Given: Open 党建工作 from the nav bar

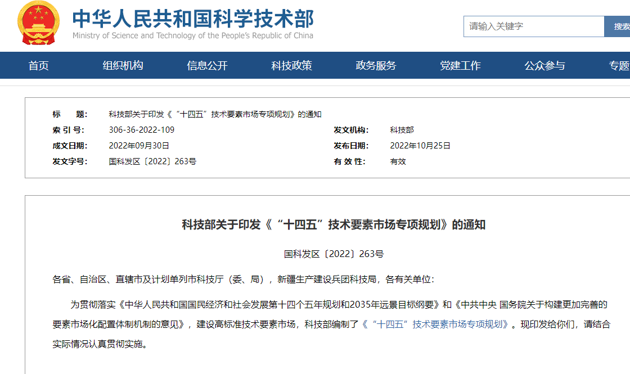Looking at the screenshot, I should [x=460, y=66].
